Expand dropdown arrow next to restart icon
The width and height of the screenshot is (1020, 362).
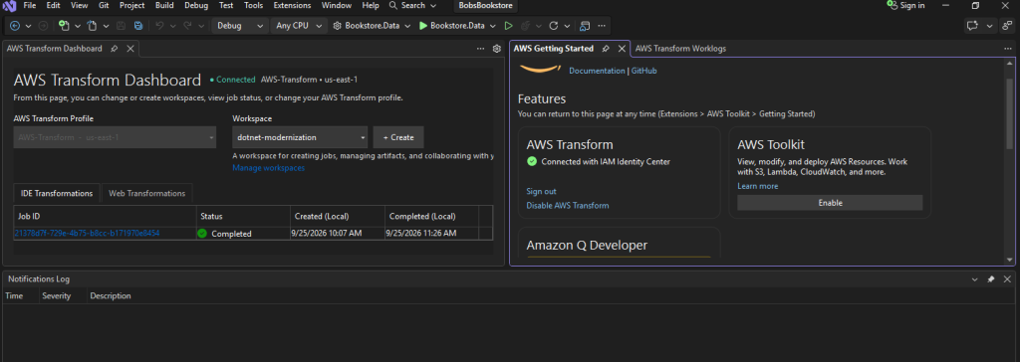pos(567,26)
